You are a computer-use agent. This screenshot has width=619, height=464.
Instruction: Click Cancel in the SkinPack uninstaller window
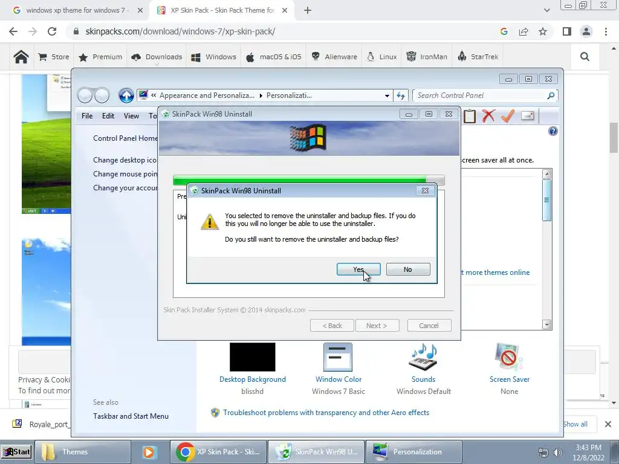click(x=429, y=326)
